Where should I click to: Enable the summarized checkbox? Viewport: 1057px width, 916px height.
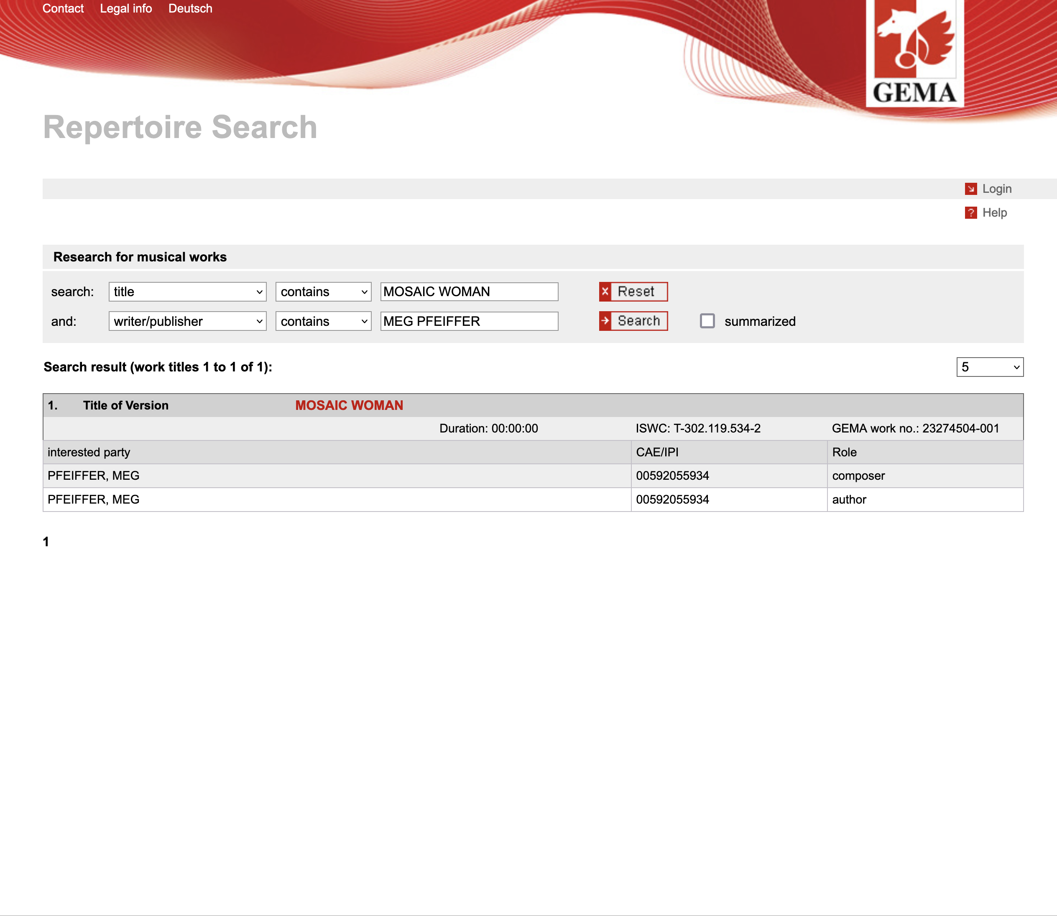pos(707,321)
